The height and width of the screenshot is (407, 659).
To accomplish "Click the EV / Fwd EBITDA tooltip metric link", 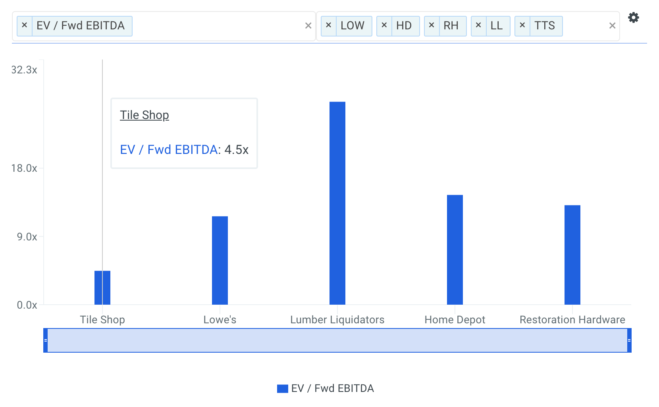I will coord(169,150).
